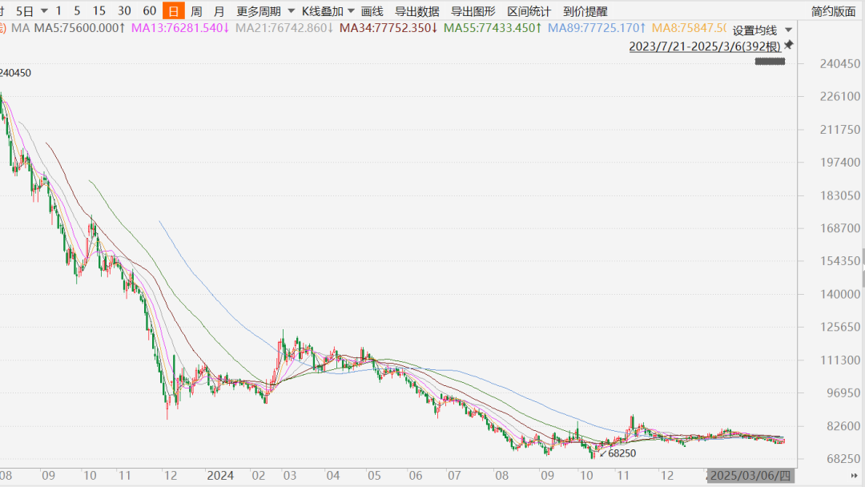Select the 60-minute period
This screenshot has width=865, height=487.
[149, 11]
